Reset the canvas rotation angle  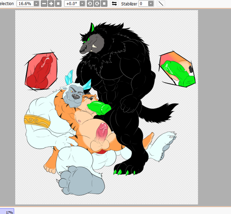point(104,4)
